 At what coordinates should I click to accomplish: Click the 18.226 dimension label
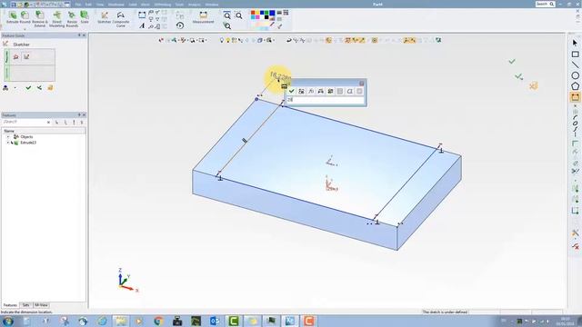281,76
